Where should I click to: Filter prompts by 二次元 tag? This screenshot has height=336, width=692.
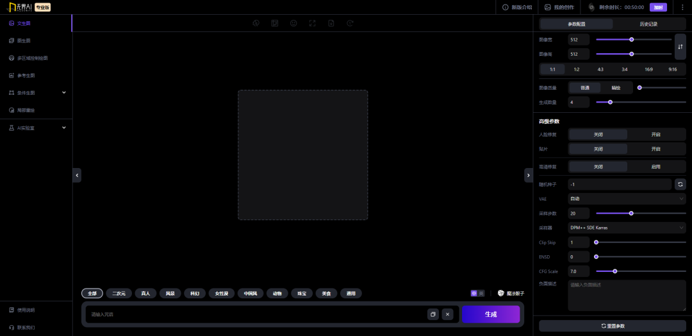[119, 293]
